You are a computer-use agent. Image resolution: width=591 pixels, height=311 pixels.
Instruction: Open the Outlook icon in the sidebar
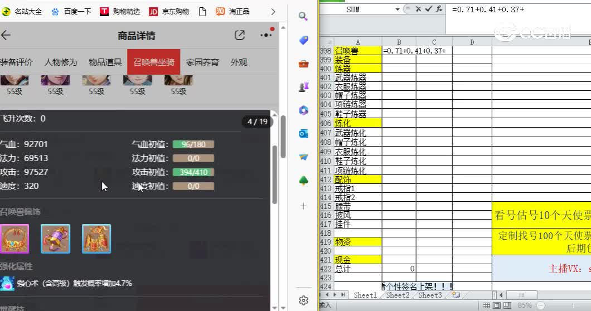(303, 133)
